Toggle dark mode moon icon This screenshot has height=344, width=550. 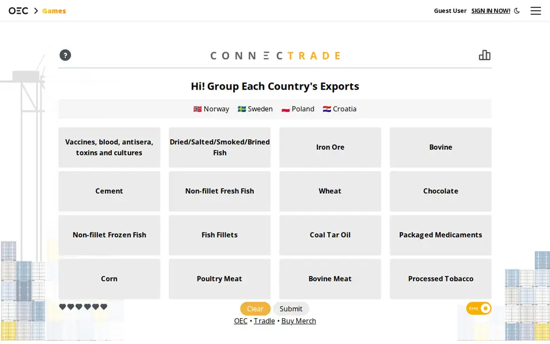pos(517,11)
